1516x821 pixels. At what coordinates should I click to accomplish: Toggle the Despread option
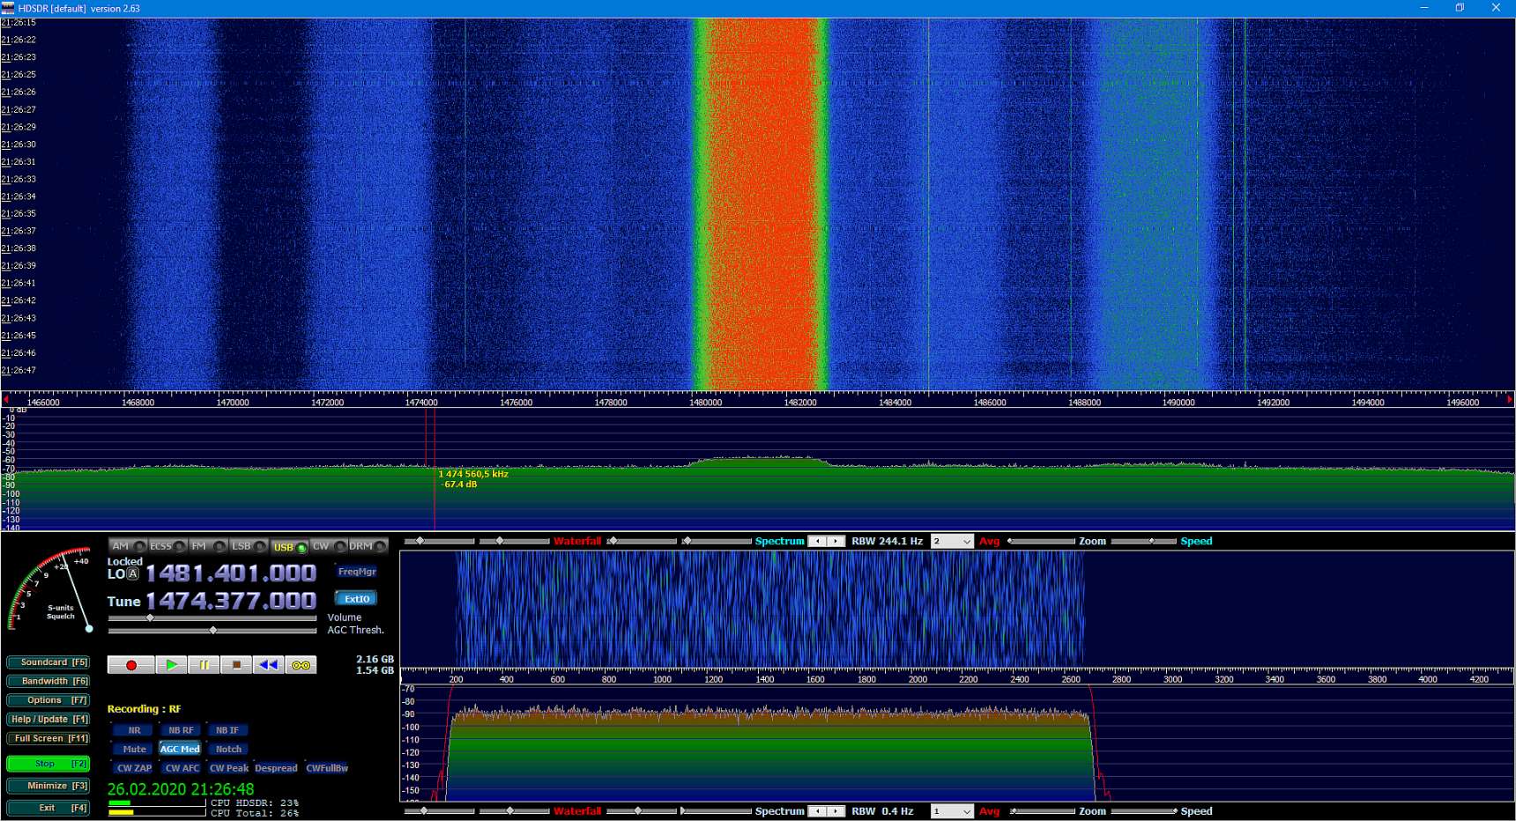tap(276, 768)
